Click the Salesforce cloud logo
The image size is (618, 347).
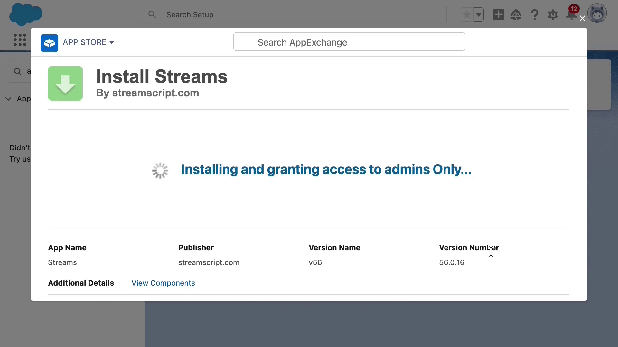(x=26, y=14)
